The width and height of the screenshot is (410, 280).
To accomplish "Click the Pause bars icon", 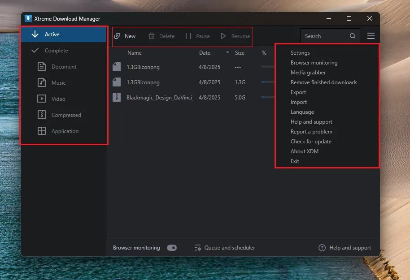I will tap(188, 36).
